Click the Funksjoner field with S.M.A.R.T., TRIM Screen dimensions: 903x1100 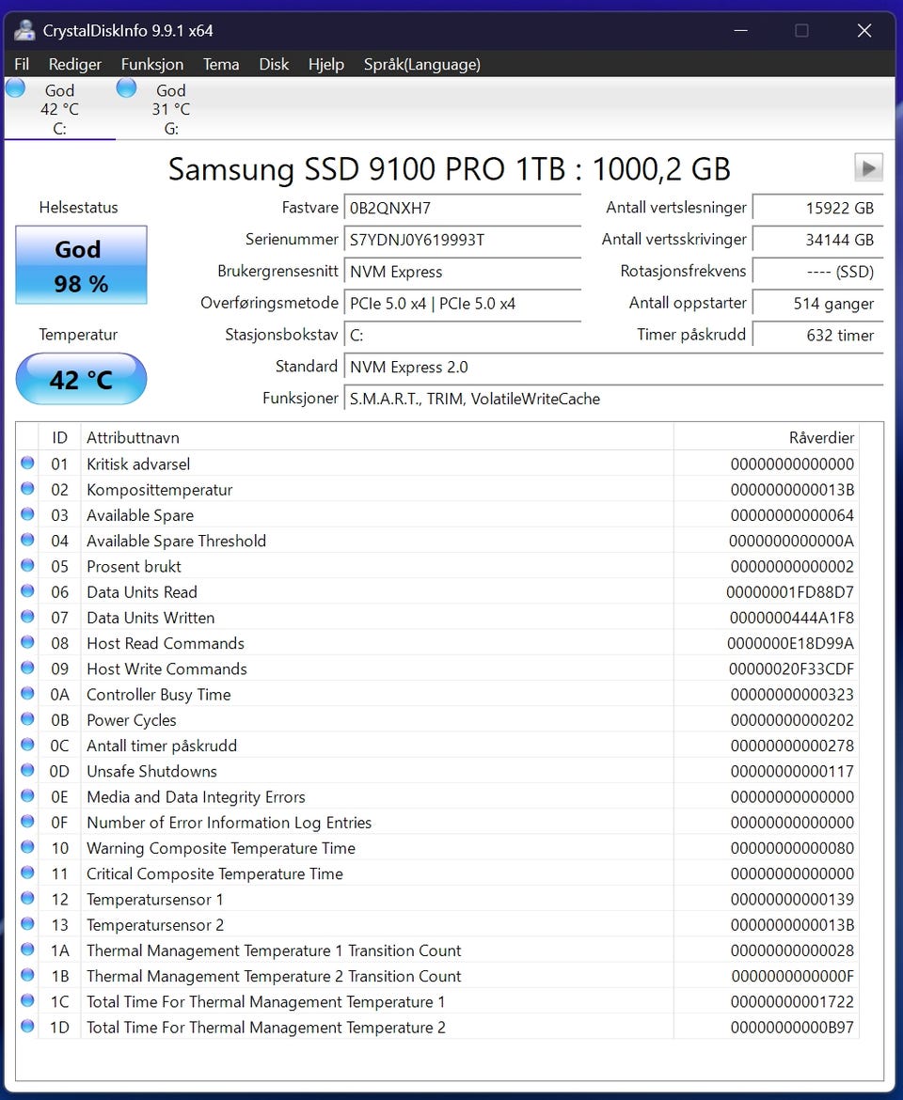coord(613,399)
